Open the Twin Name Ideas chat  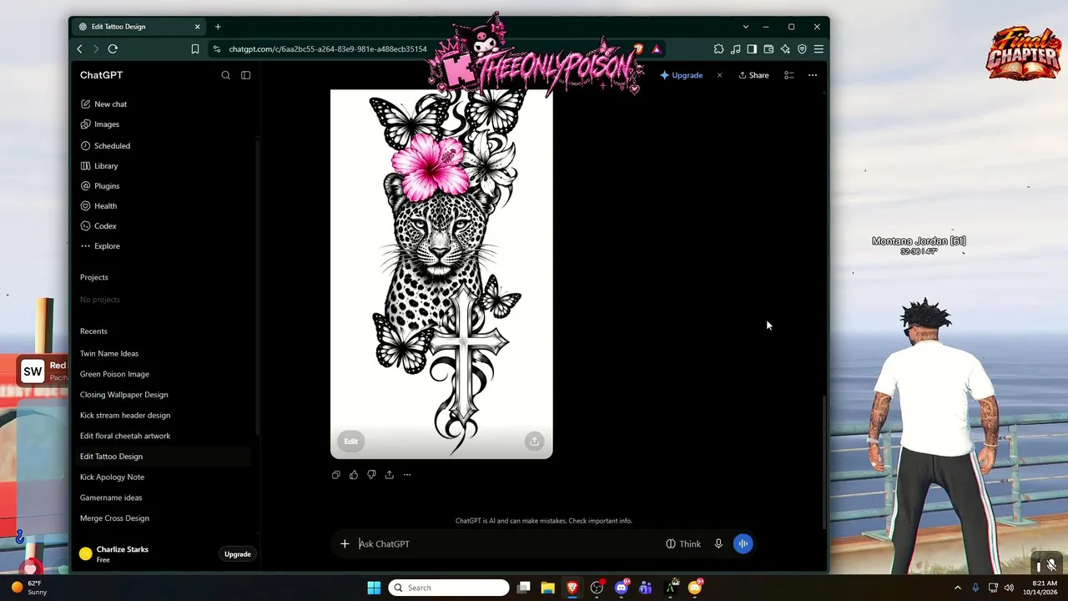pos(109,354)
